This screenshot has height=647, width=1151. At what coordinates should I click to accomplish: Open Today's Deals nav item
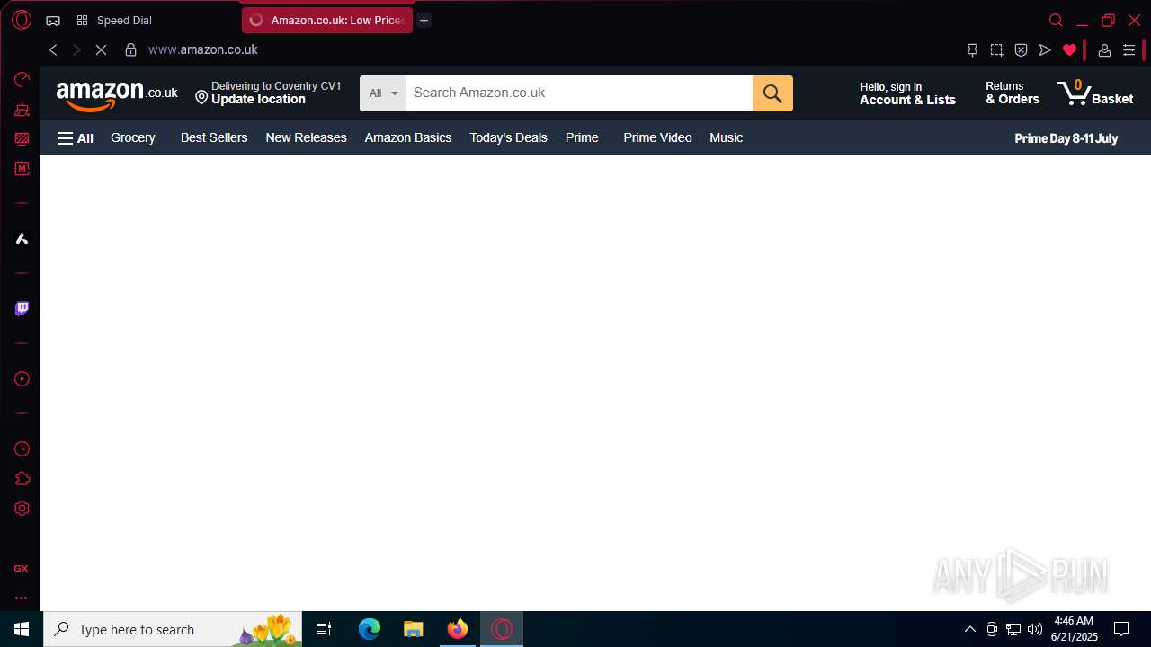[508, 137]
